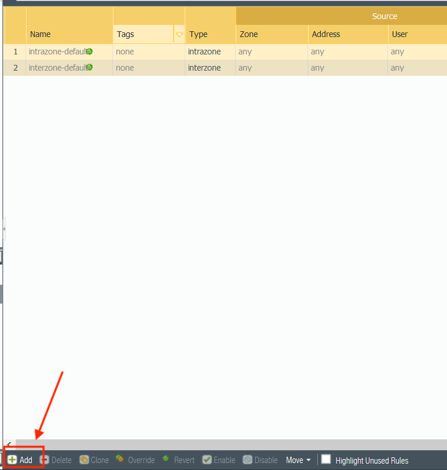This screenshot has height=470, width=447.
Task: Click the Clone rule icon
Action: [x=84, y=460]
